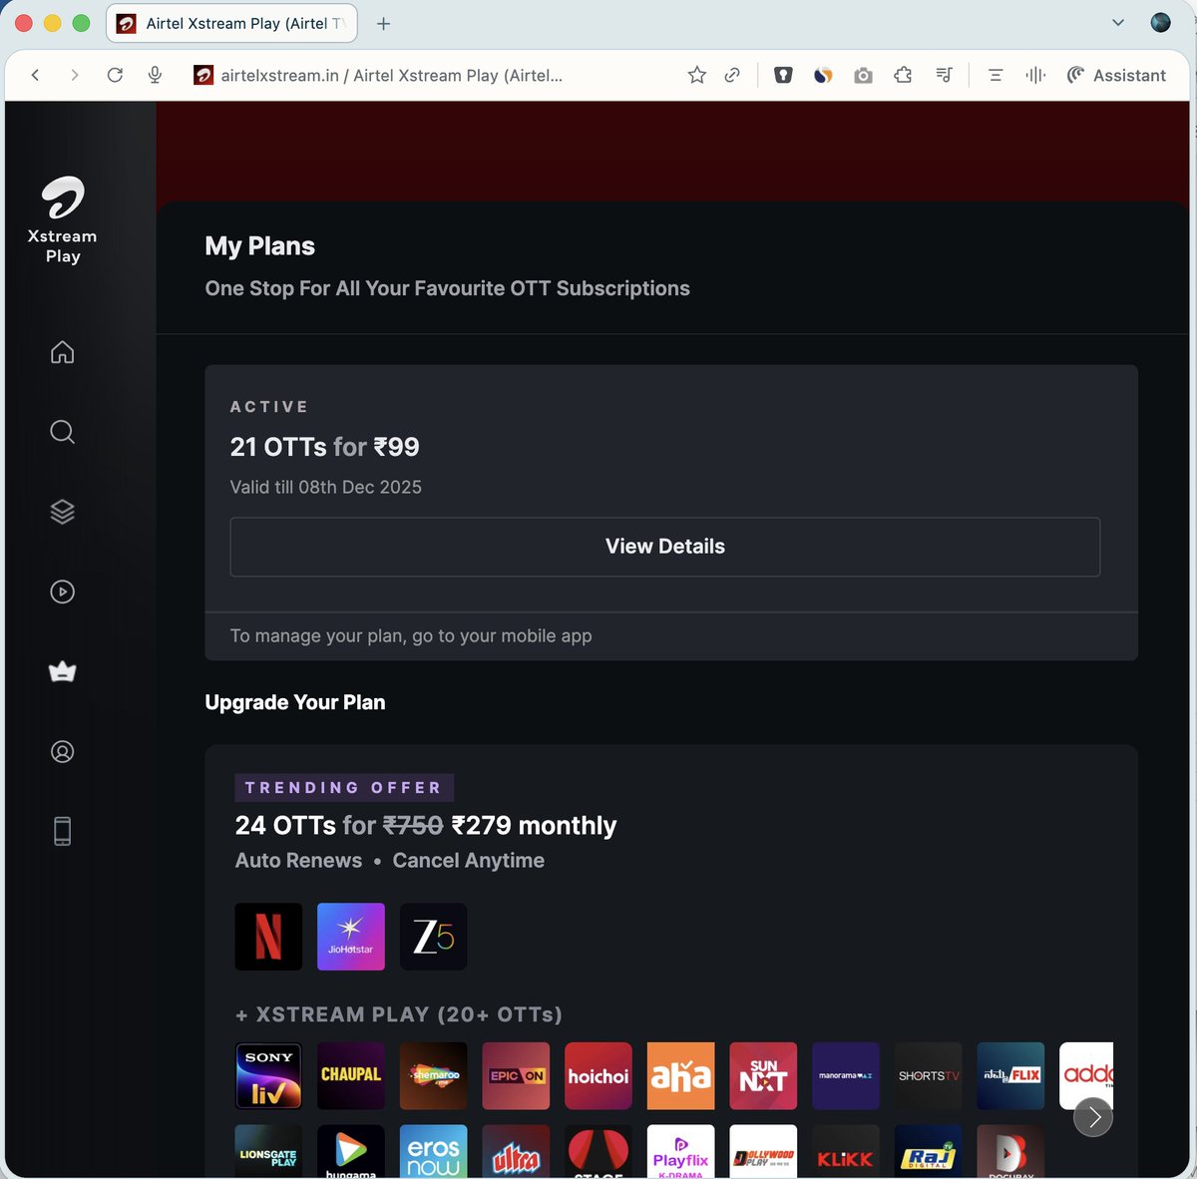The height and width of the screenshot is (1179, 1197).
Task: Open the Search icon in sidebar
Action: [x=62, y=432]
